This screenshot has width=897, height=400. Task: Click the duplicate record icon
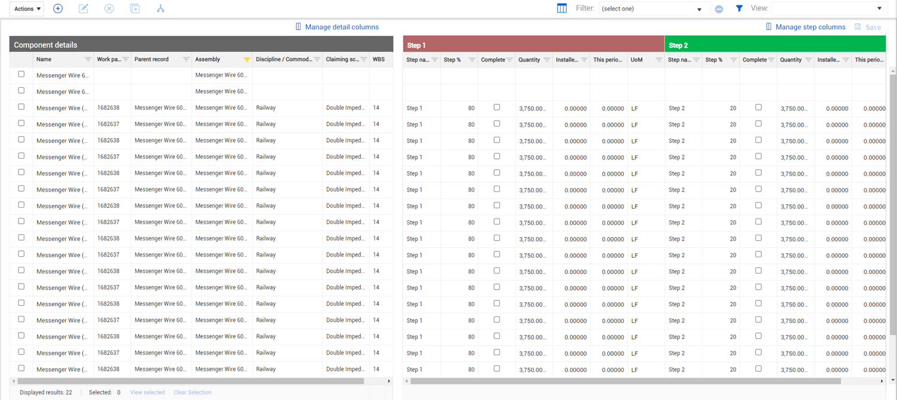(x=135, y=8)
